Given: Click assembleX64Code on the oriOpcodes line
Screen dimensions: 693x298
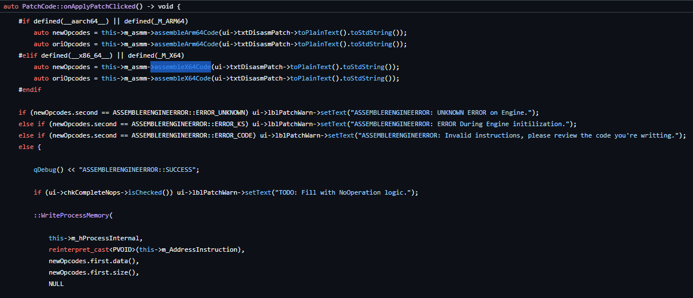Looking at the screenshot, I should (182, 78).
